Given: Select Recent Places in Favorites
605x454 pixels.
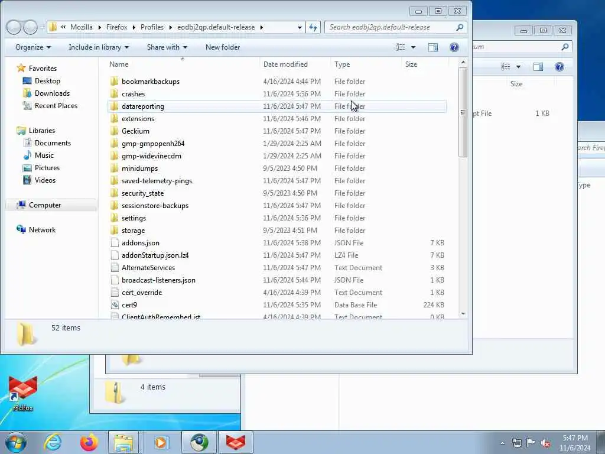Looking at the screenshot, I should tap(56, 105).
